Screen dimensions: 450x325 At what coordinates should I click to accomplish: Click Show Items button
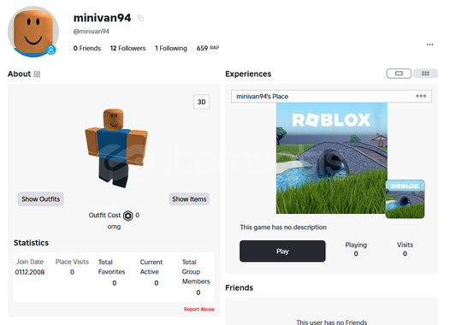189,199
